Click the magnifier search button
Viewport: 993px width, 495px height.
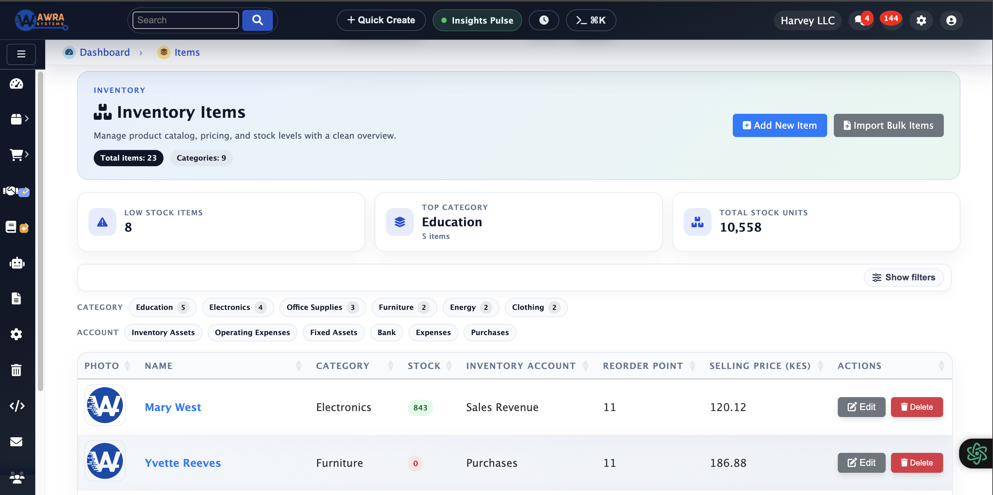[x=257, y=20]
